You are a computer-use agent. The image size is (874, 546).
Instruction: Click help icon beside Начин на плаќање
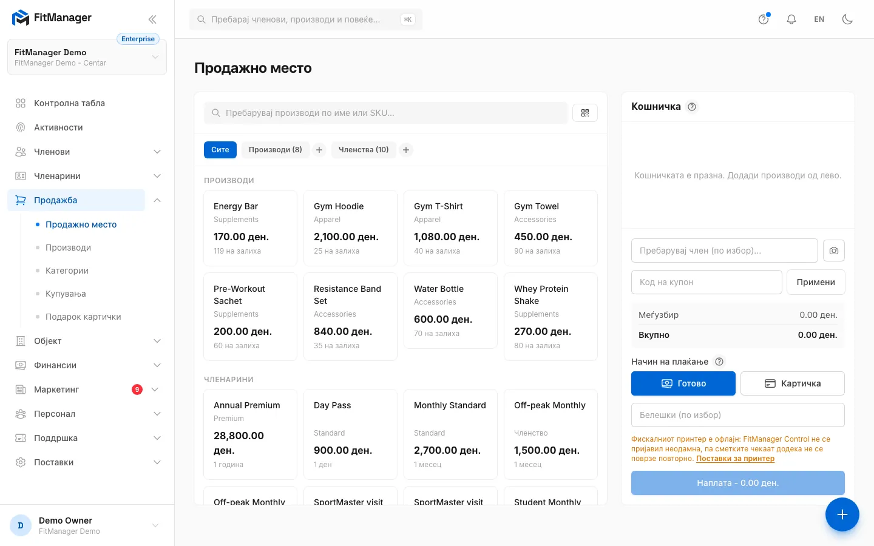click(719, 362)
